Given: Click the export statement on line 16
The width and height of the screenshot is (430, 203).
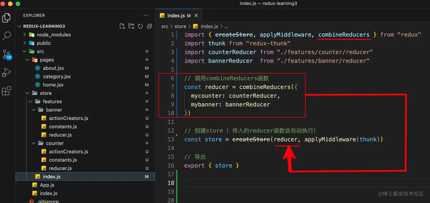Looking at the screenshot, I should pyautogui.click(x=212, y=166).
